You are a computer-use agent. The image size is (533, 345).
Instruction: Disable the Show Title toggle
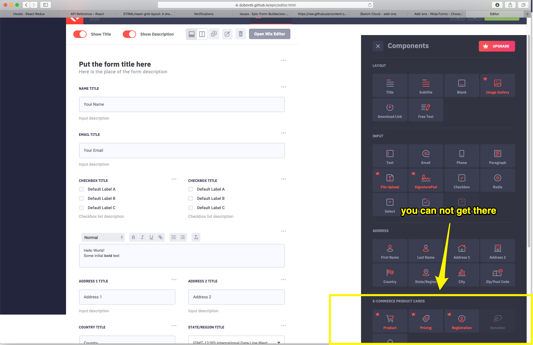coord(80,34)
